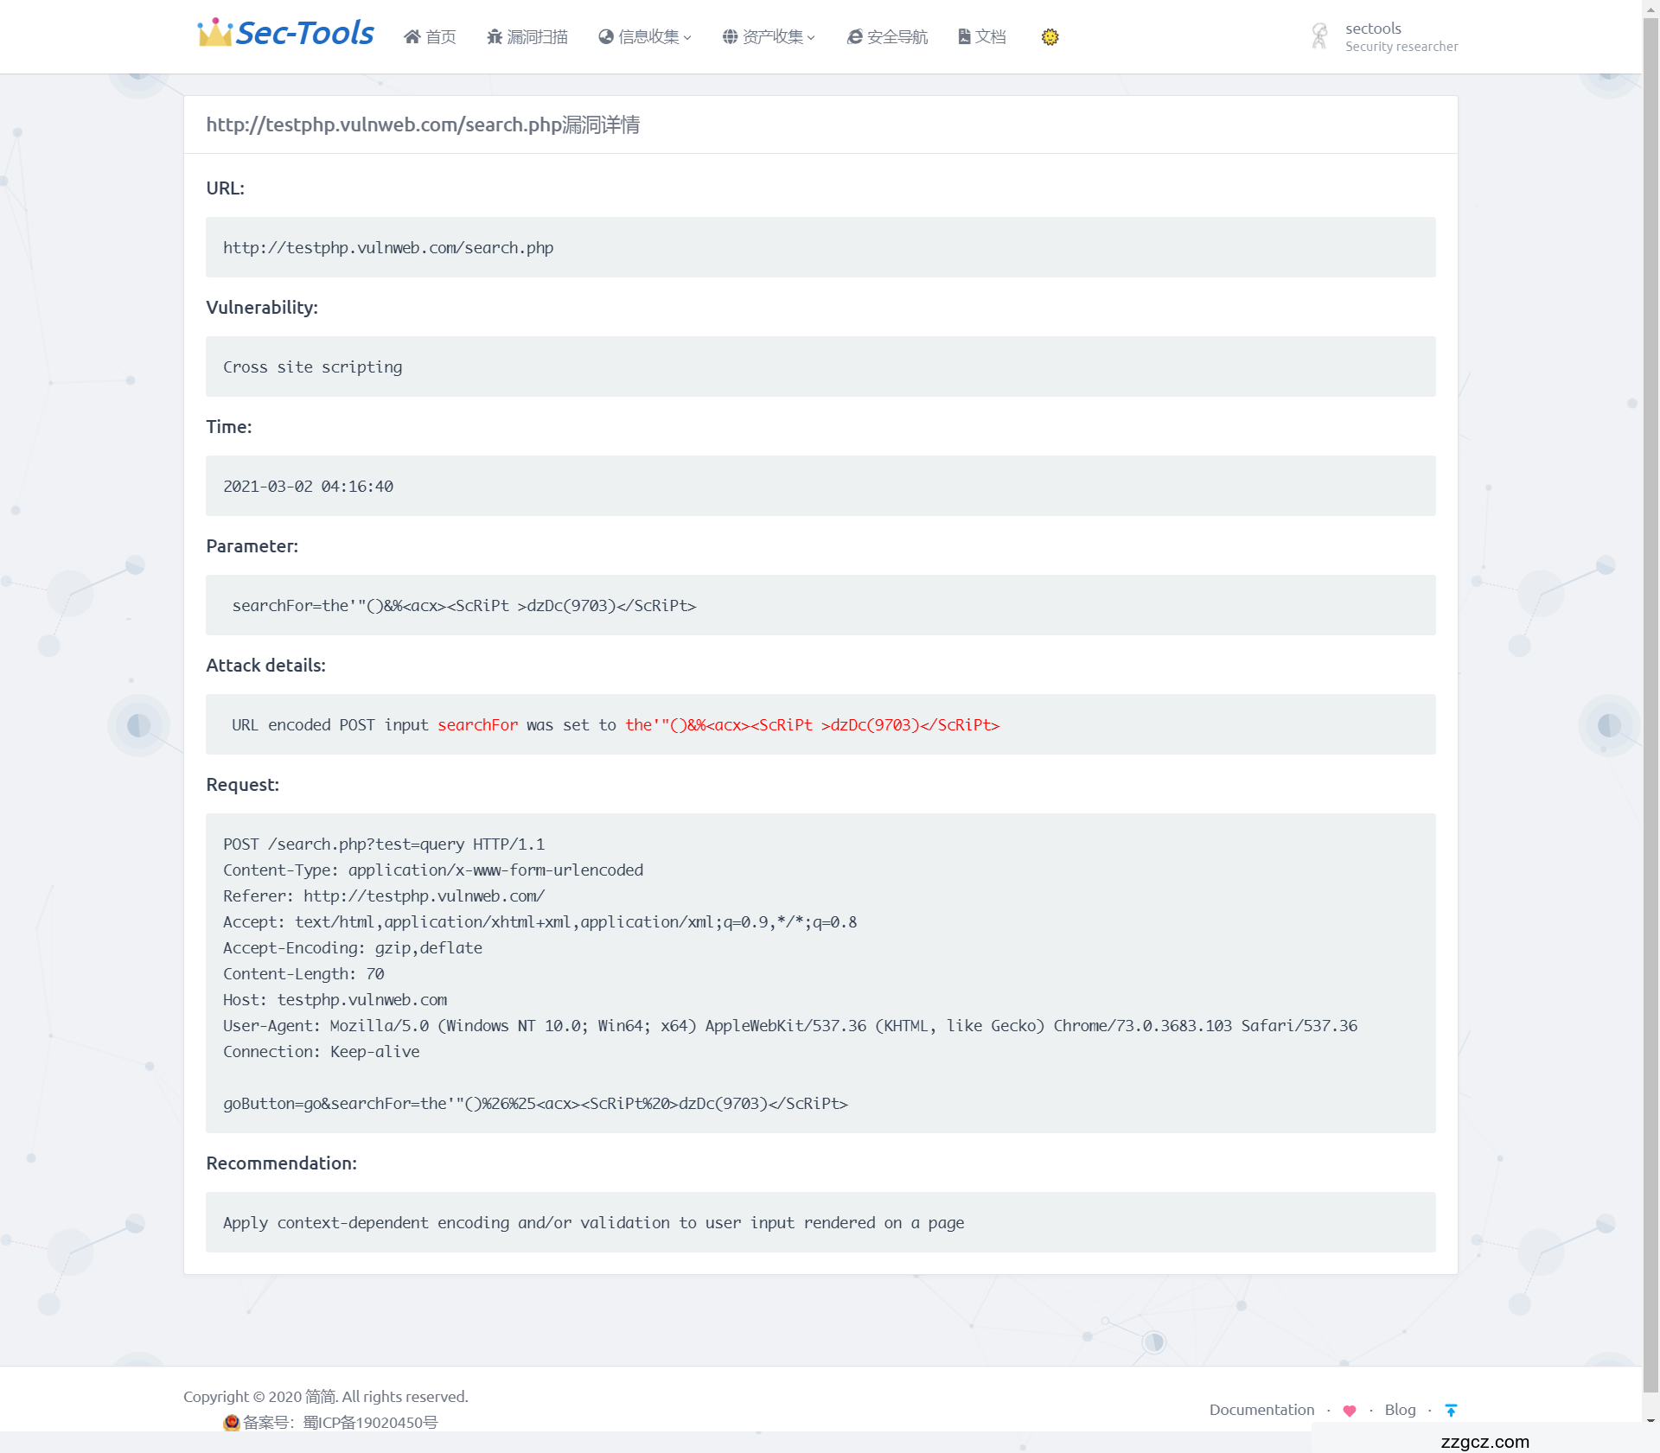Click the sectools user avatar icon
The height and width of the screenshot is (1453, 1660).
tap(1319, 36)
